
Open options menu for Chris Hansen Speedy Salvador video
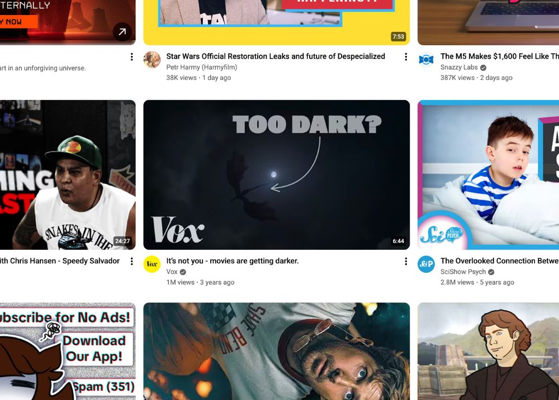[x=131, y=261]
